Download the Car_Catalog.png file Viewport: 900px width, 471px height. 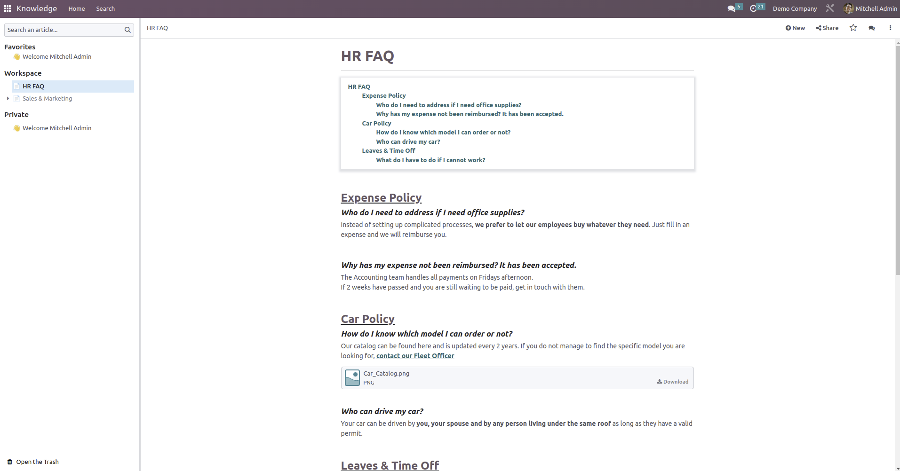pyautogui.click(x=673, y=382)
